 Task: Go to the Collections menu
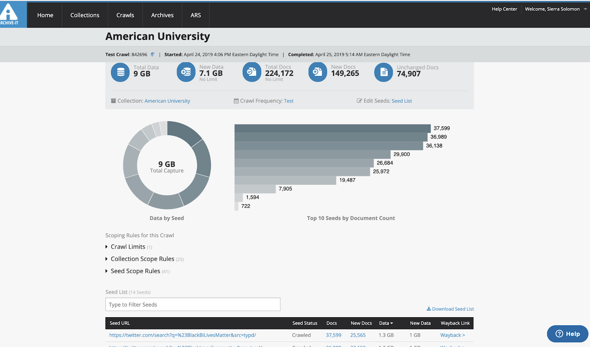tap(85, 15)
